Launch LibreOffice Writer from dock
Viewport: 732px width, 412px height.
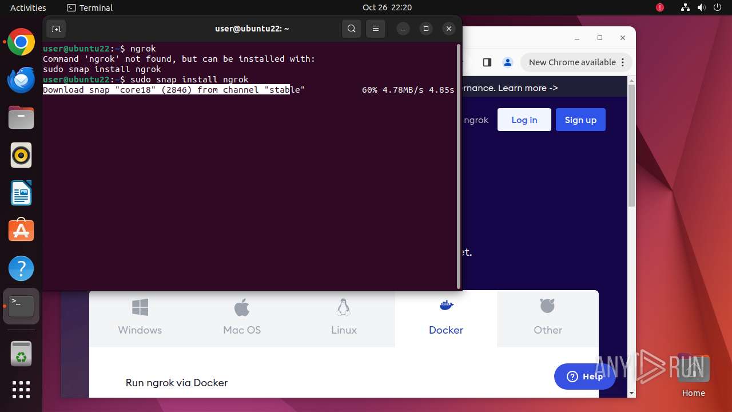[x=21, y=193]
